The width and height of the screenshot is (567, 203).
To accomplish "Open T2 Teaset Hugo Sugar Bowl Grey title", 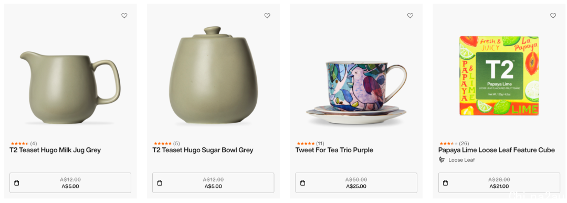I will (203, 150).
